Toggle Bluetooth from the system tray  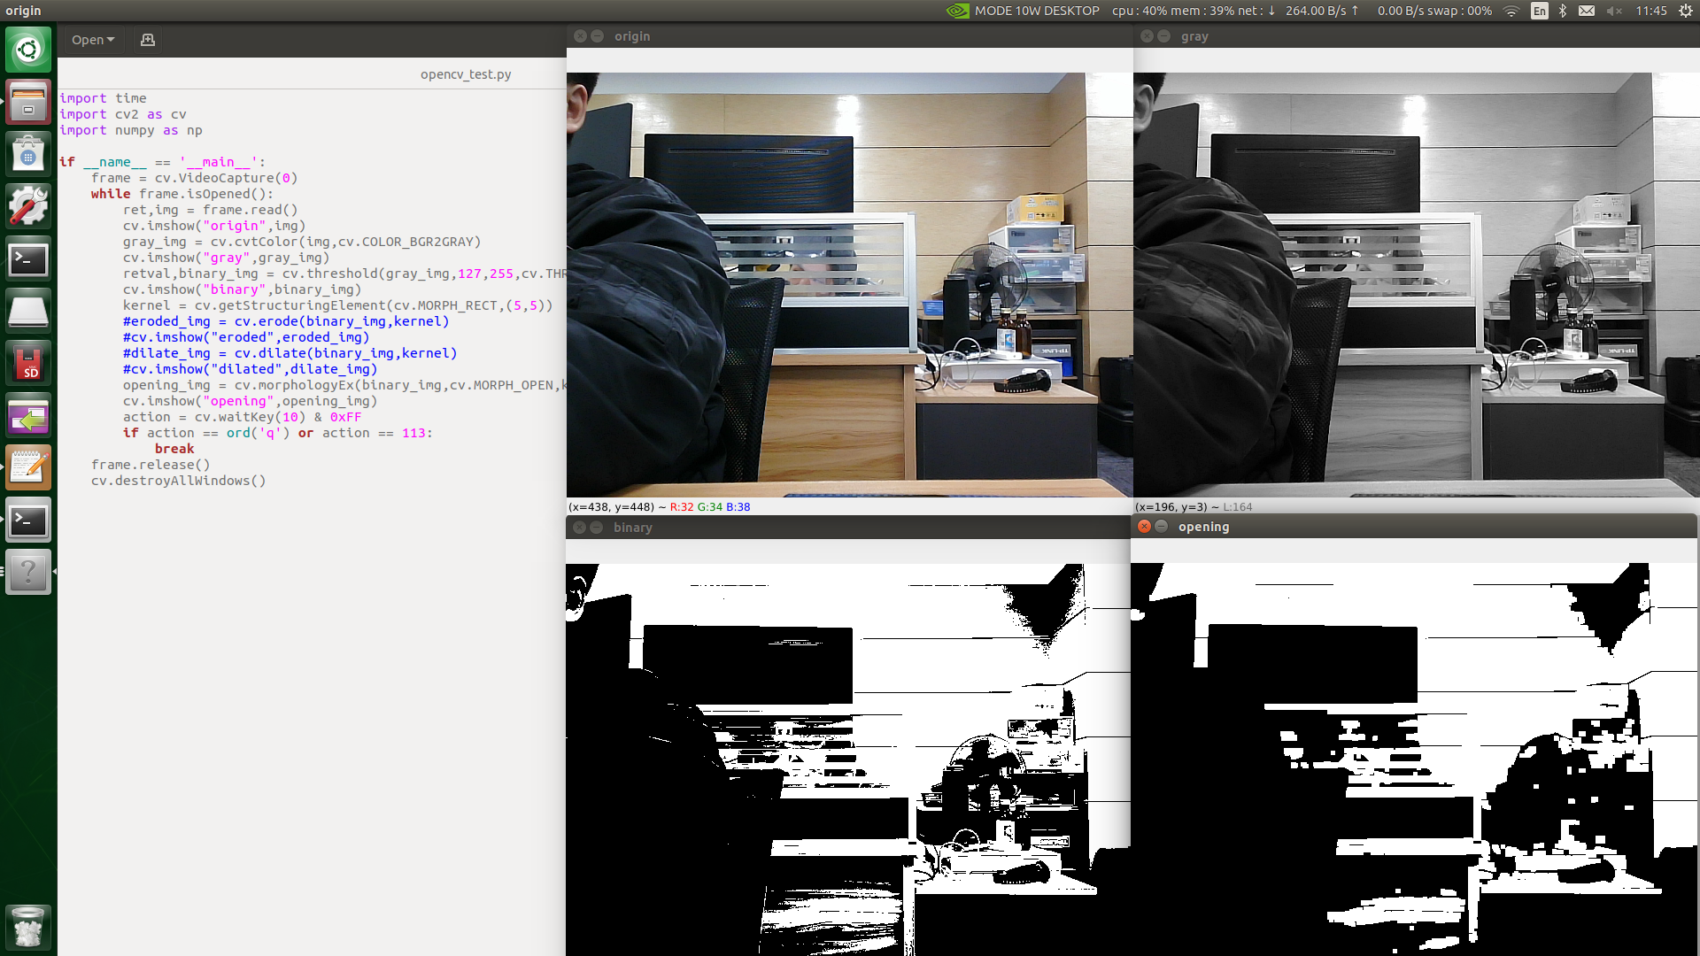coord(1563,11)
